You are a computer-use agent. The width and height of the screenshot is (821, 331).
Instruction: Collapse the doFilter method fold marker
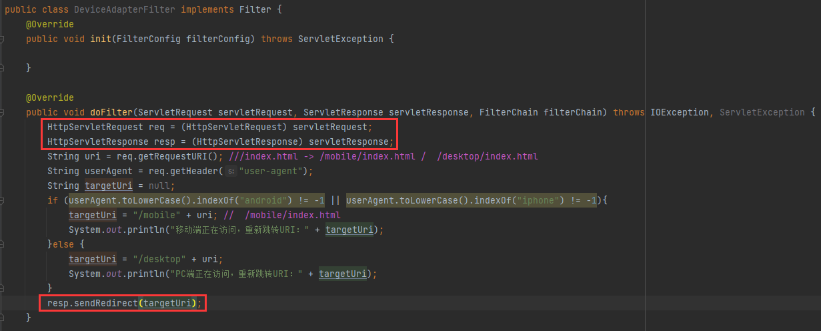2,113
